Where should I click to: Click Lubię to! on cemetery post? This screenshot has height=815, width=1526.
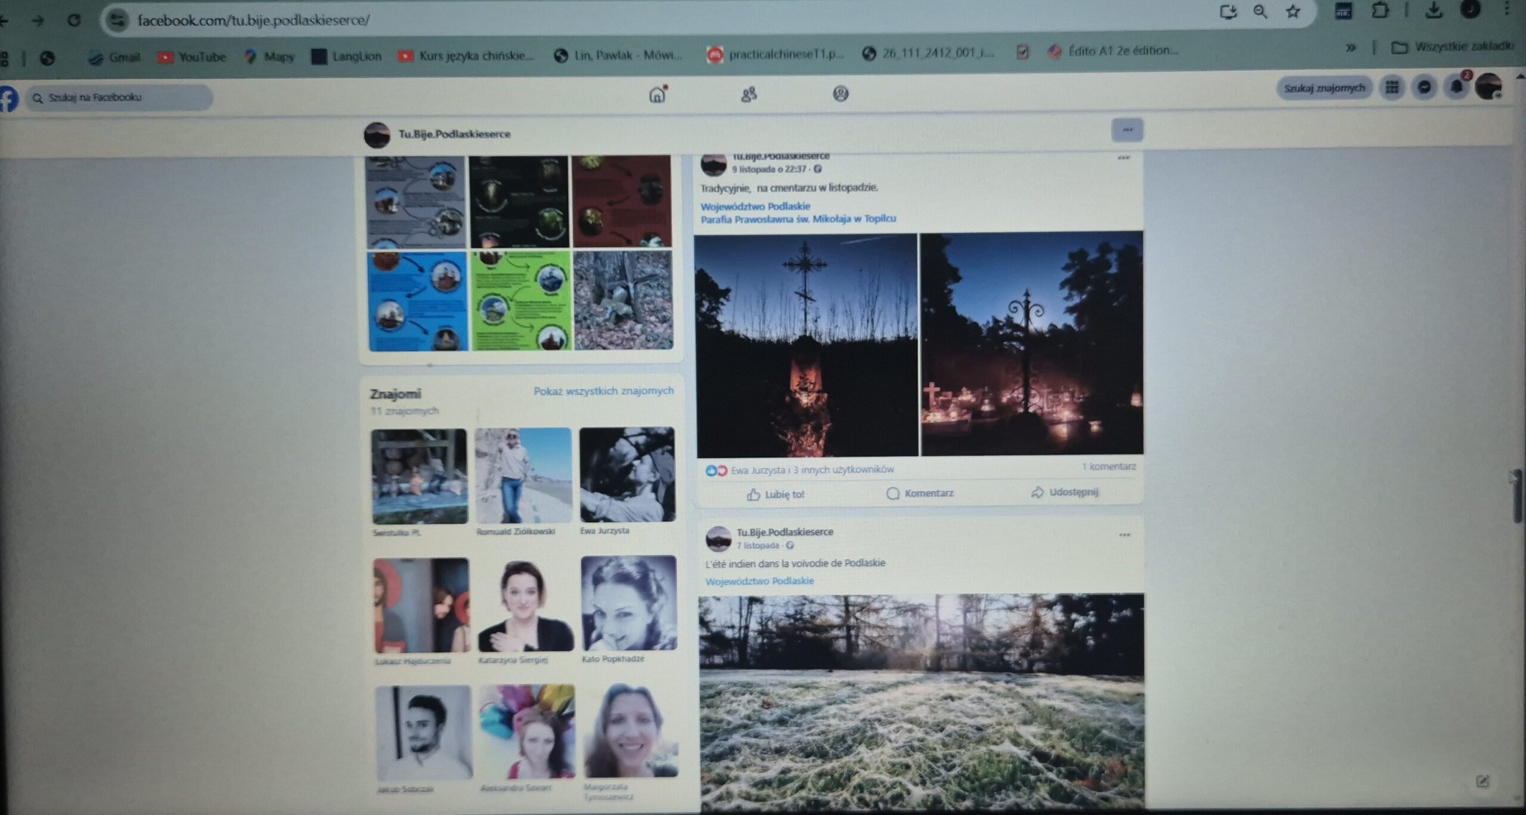point(776,494)
